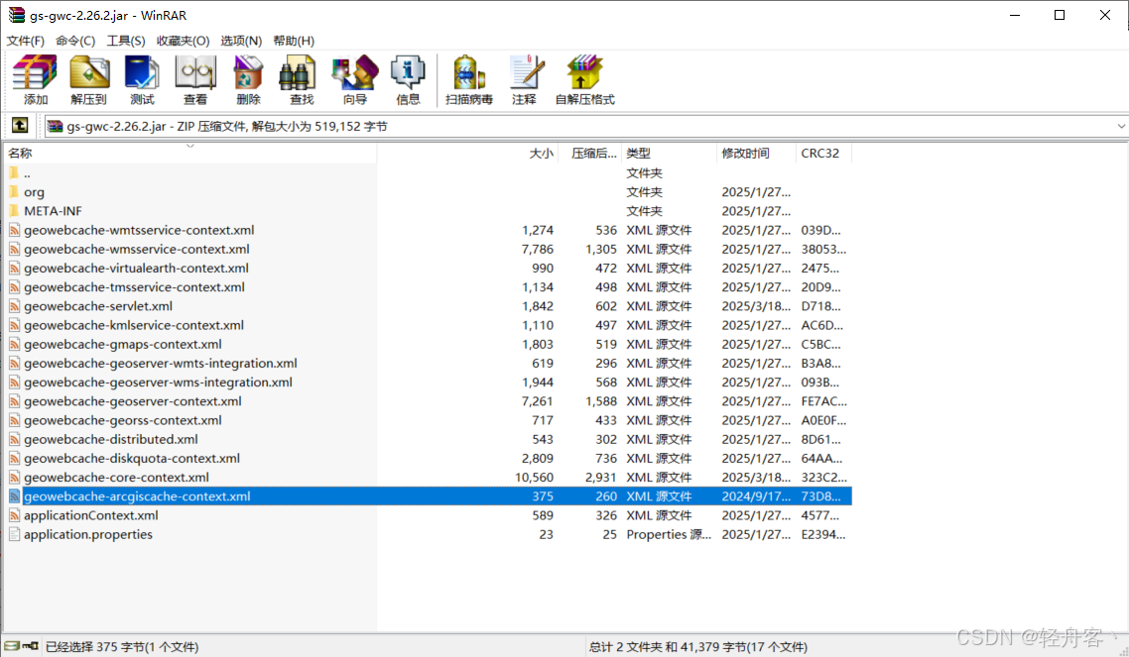
Task: Sort by CRC32 column header
Action: tap(823, 154)
